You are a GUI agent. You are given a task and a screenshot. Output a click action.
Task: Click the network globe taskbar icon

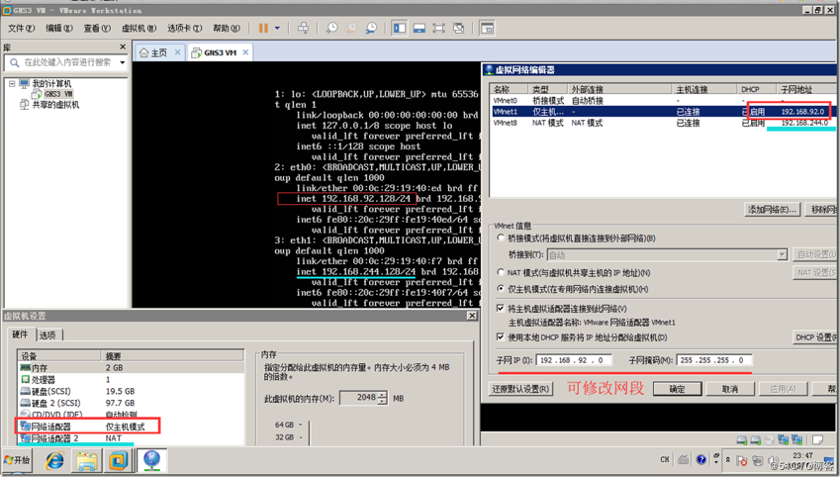[151, 460]
